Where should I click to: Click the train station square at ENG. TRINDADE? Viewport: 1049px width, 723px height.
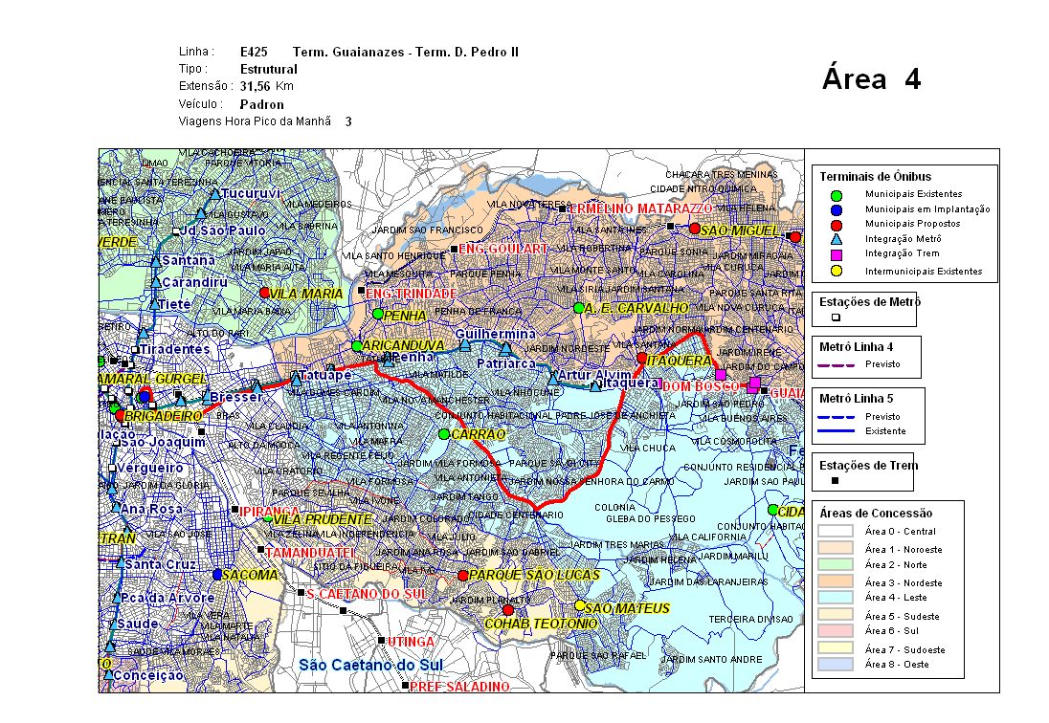point(361,291)
